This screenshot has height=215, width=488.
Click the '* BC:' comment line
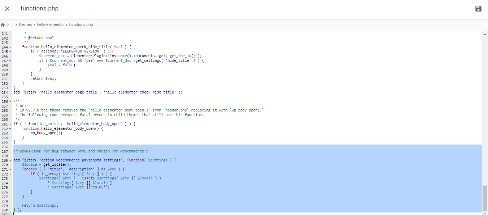(x=21, y=106)
